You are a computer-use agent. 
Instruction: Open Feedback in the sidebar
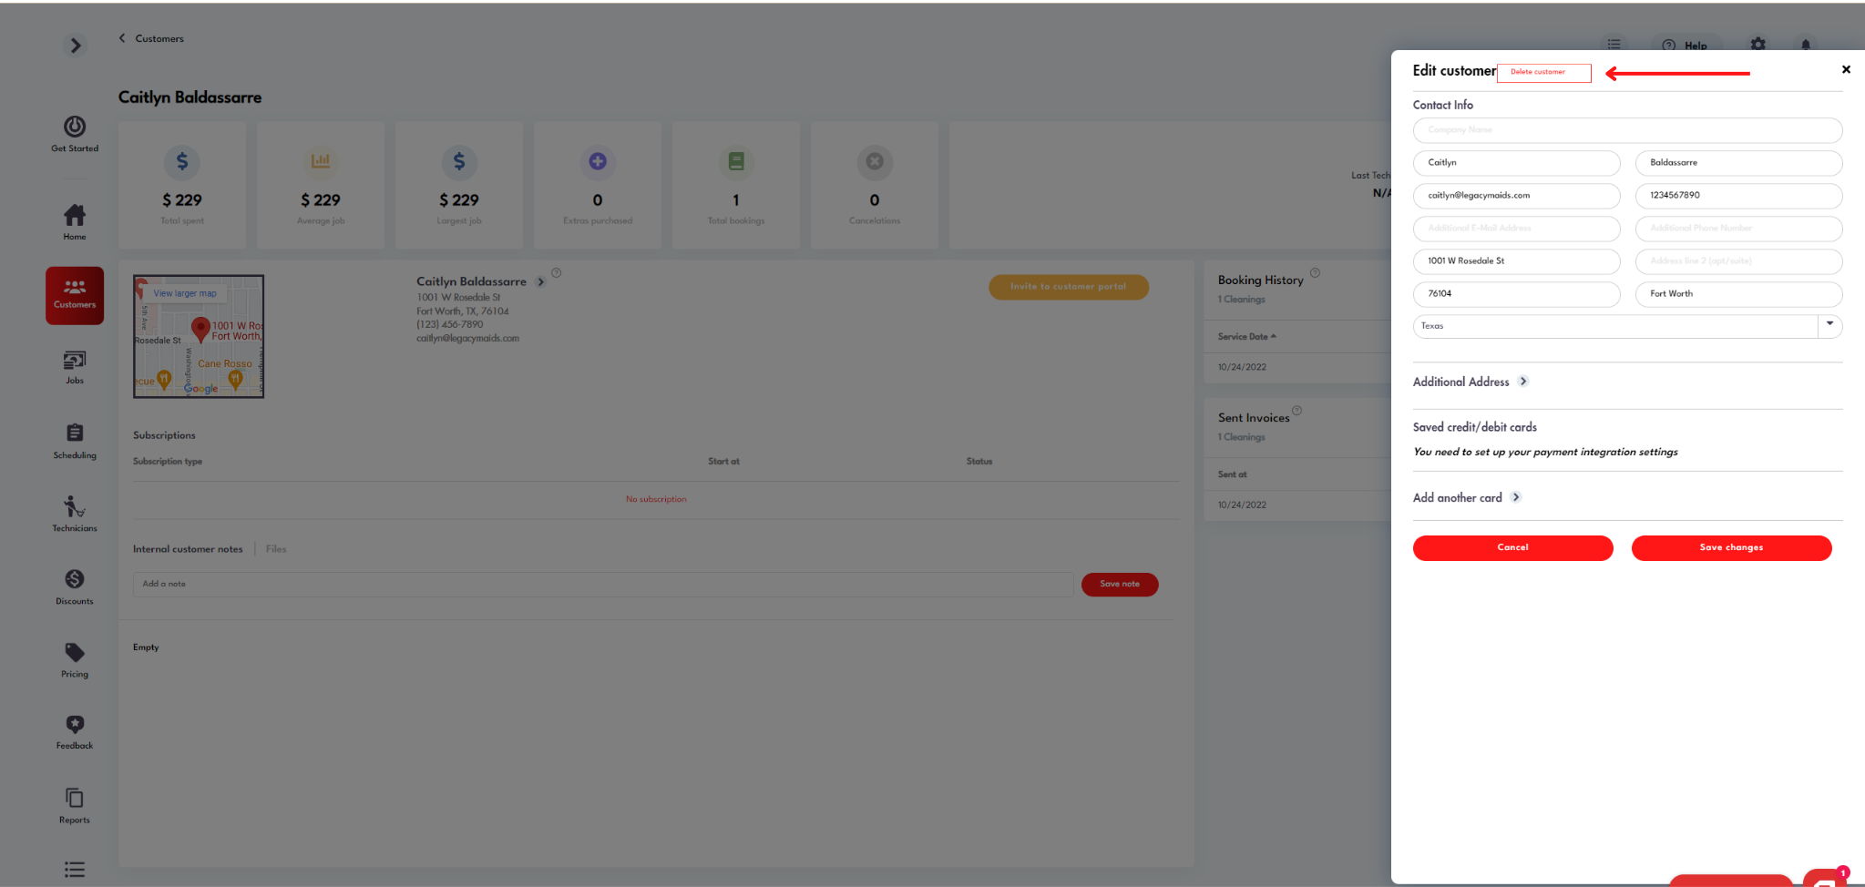(x=75, y=732)
